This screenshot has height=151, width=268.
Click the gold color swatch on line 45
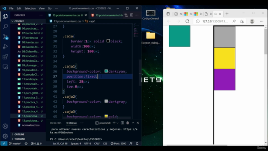click(x=106, y=116)
